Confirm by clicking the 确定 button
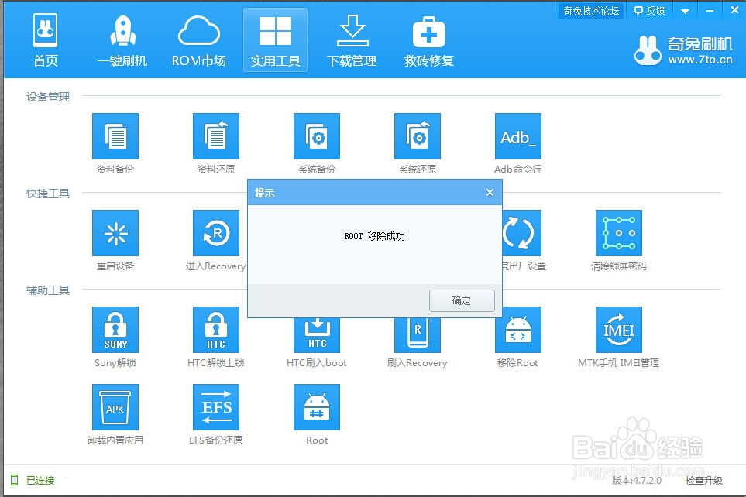 coord(462,300)
